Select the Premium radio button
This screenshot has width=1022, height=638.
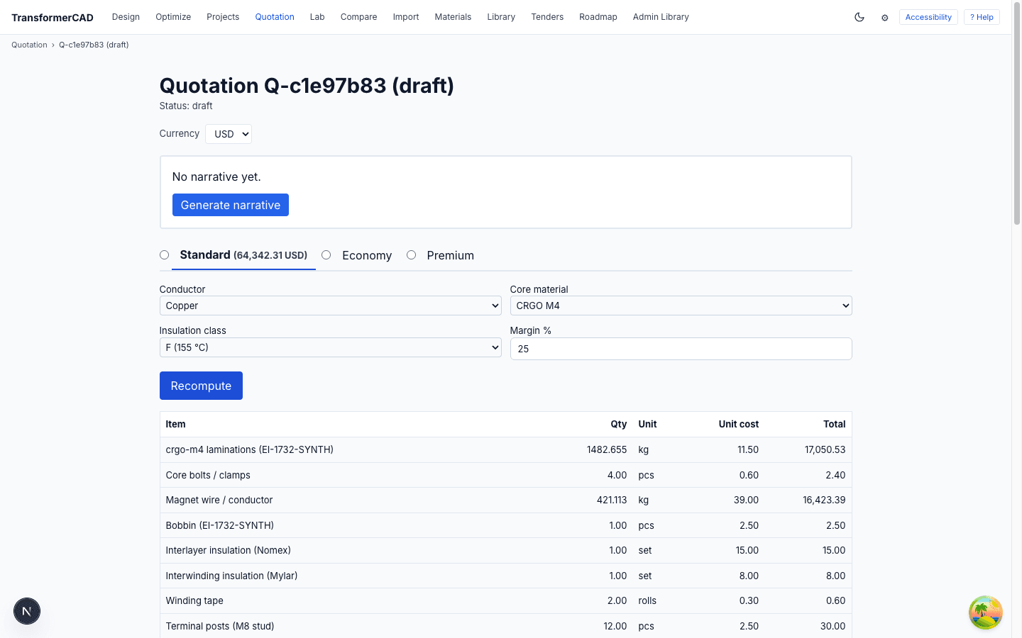click(x=411, y=255)
